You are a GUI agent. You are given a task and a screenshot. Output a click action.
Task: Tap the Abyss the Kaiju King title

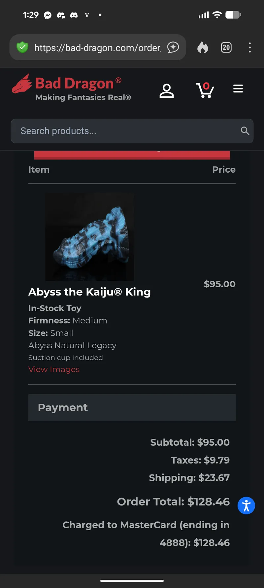tap(89, 292)
